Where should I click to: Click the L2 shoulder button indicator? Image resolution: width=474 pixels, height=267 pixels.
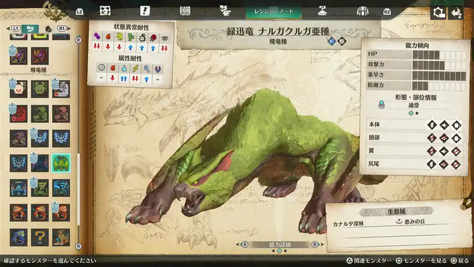(79, 12)
